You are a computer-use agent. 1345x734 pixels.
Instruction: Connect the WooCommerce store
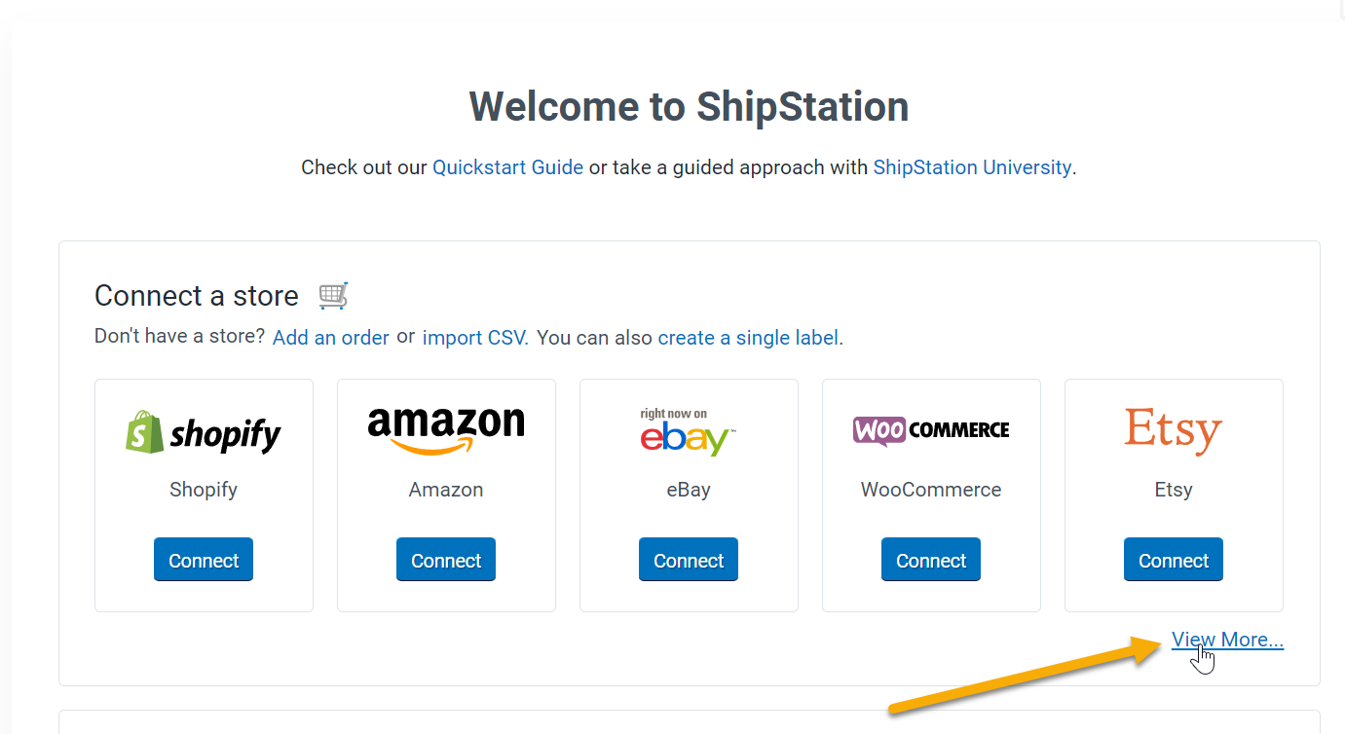point(930,559)
